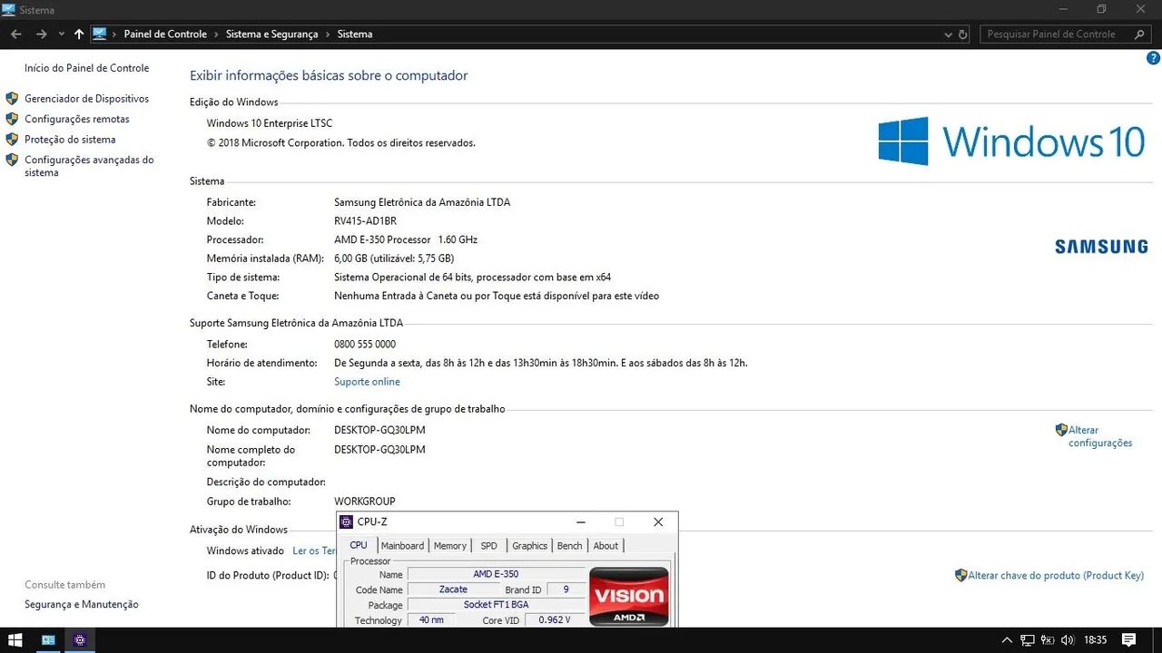Screen dimensions: 1162x653
Task: Expand the recent pages chevron beside forward arrow
Action: coord(61,34)
